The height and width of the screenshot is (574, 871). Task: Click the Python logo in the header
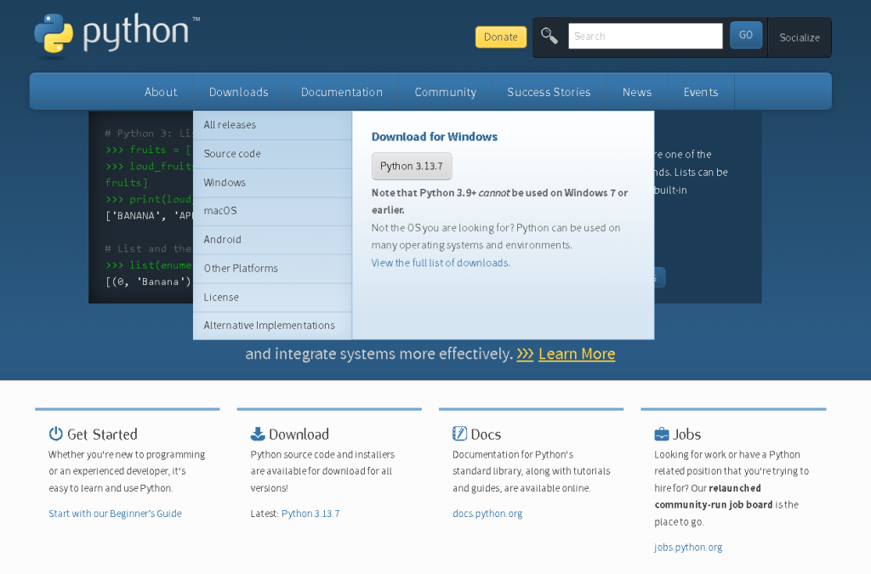pyautogui.click(x=117, y=35)
